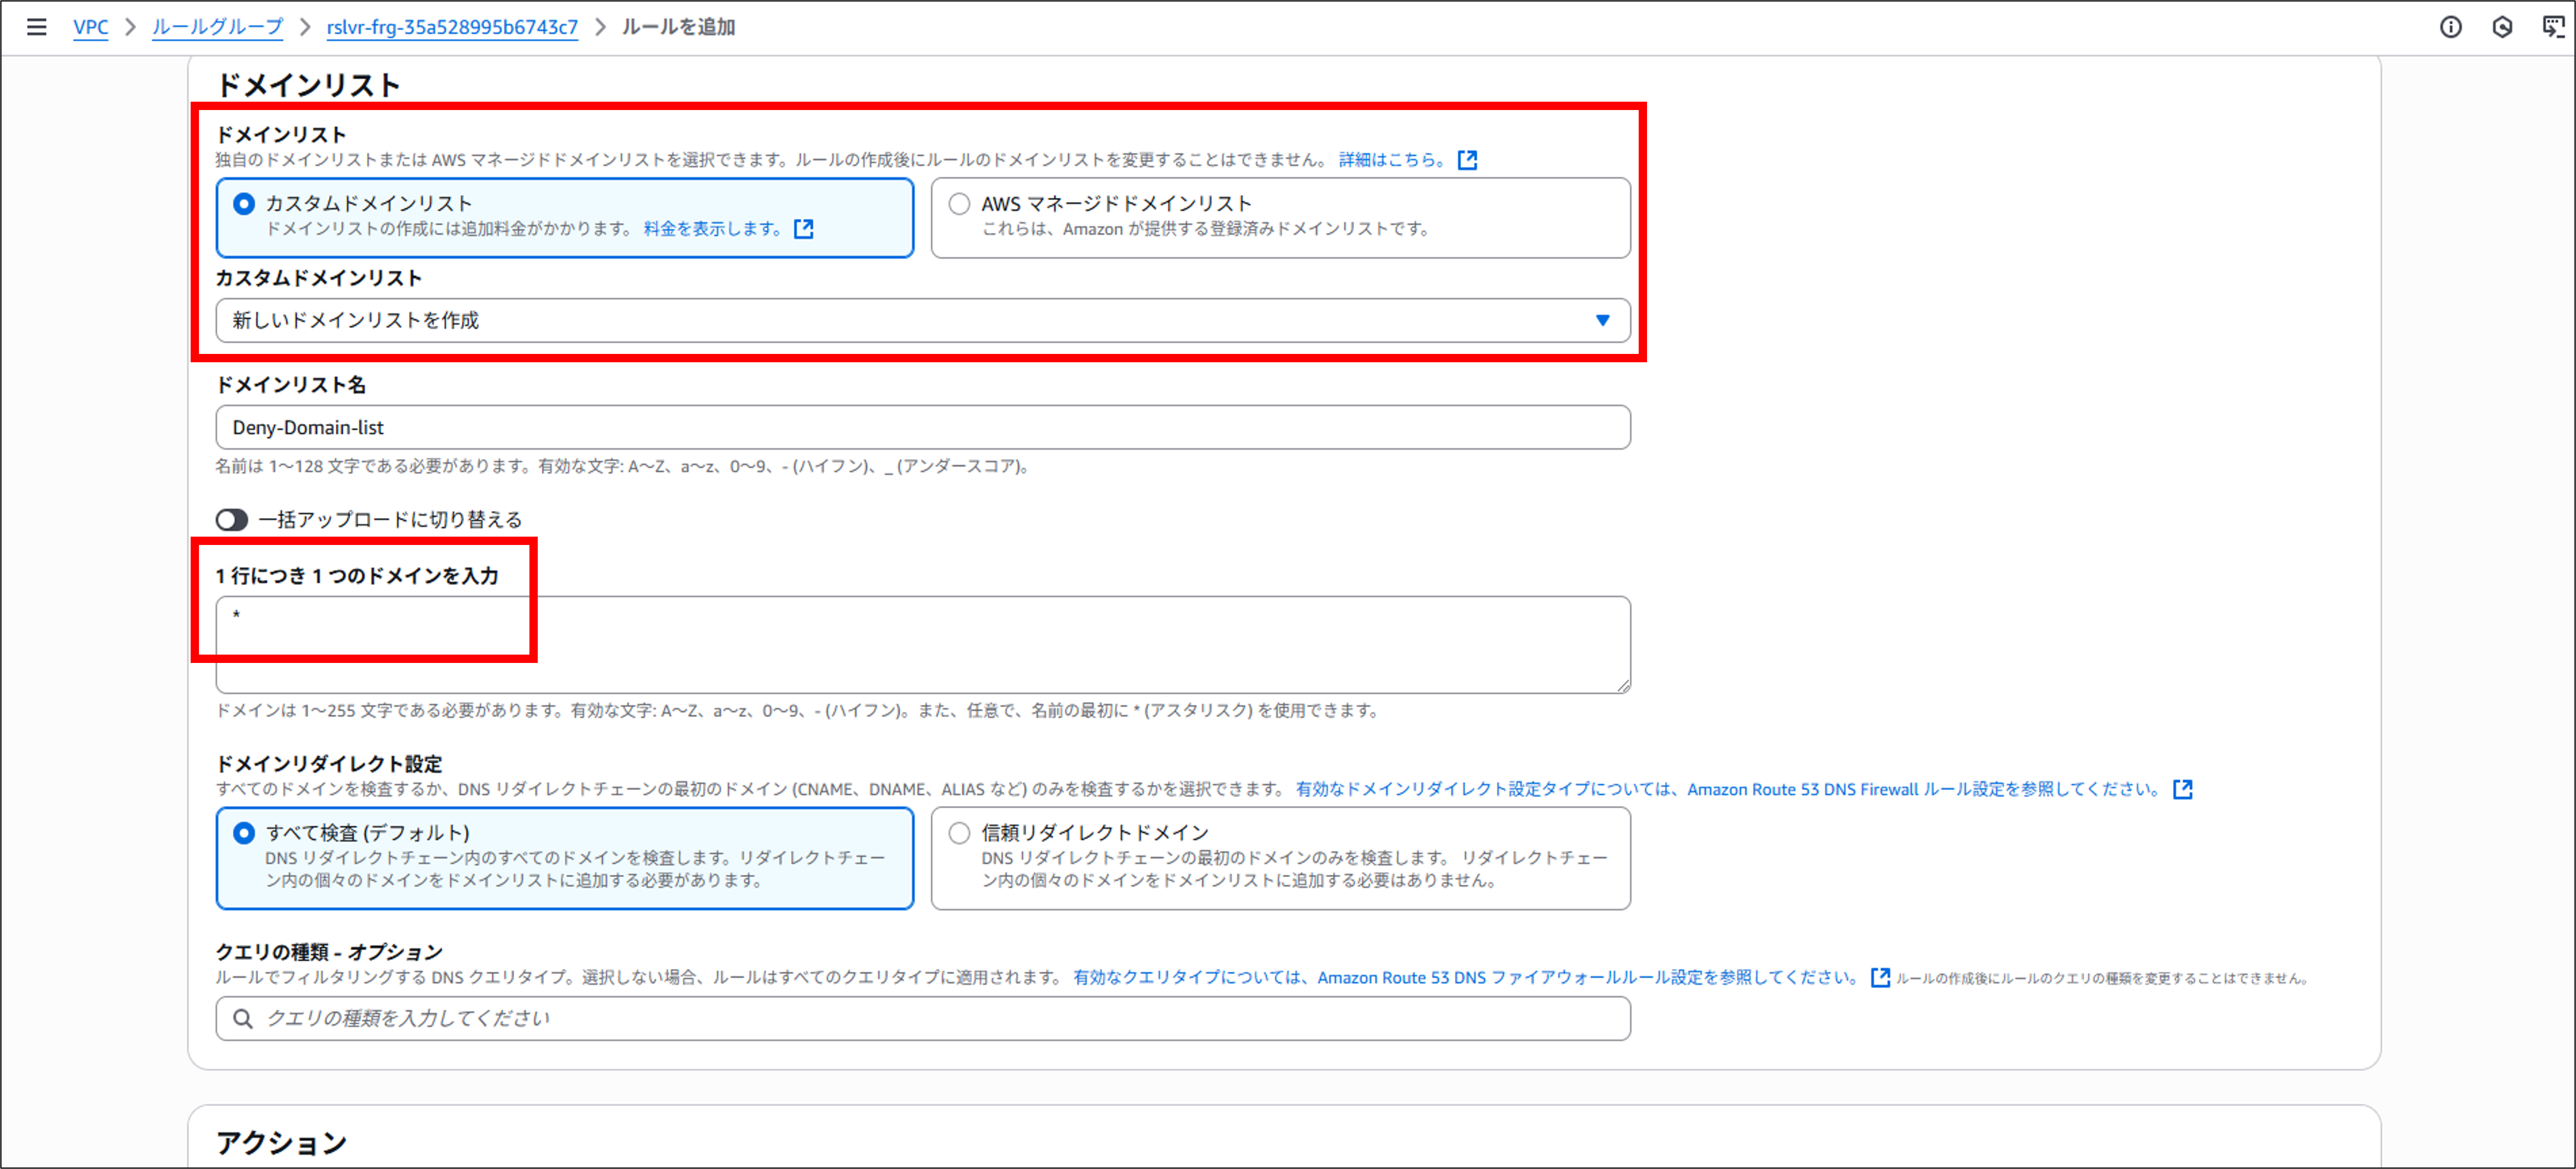Open the hexagon settings icon in header
The image size is (2576, 1169).
(x=2502, y=27)
